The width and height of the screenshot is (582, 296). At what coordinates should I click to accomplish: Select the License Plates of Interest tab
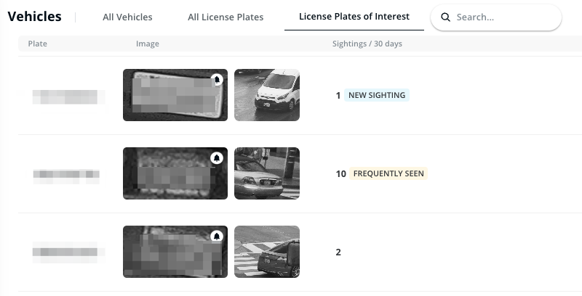pyautogui.click(x=354, y=17)
